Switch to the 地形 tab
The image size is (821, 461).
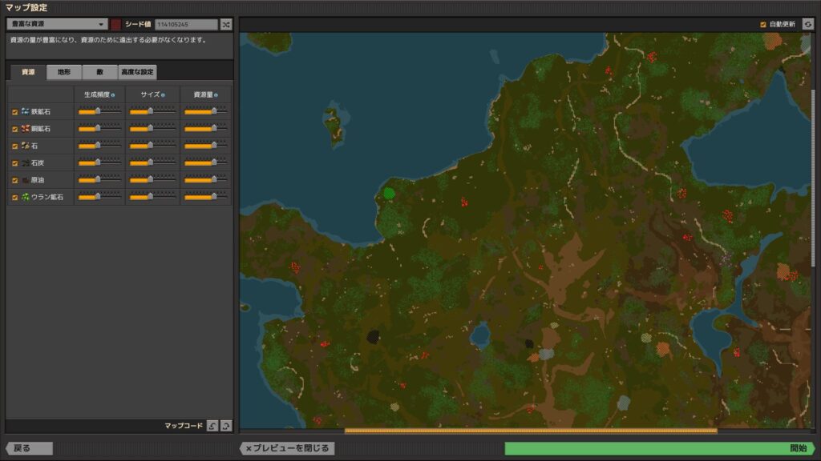64,72
